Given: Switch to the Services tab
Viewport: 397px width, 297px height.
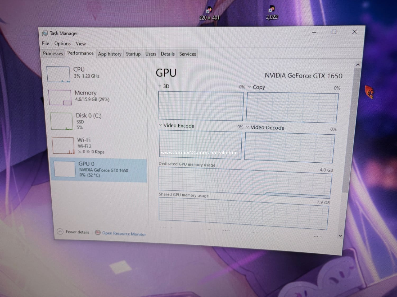Looking at the screenshot, I should [x=188, y=54].
